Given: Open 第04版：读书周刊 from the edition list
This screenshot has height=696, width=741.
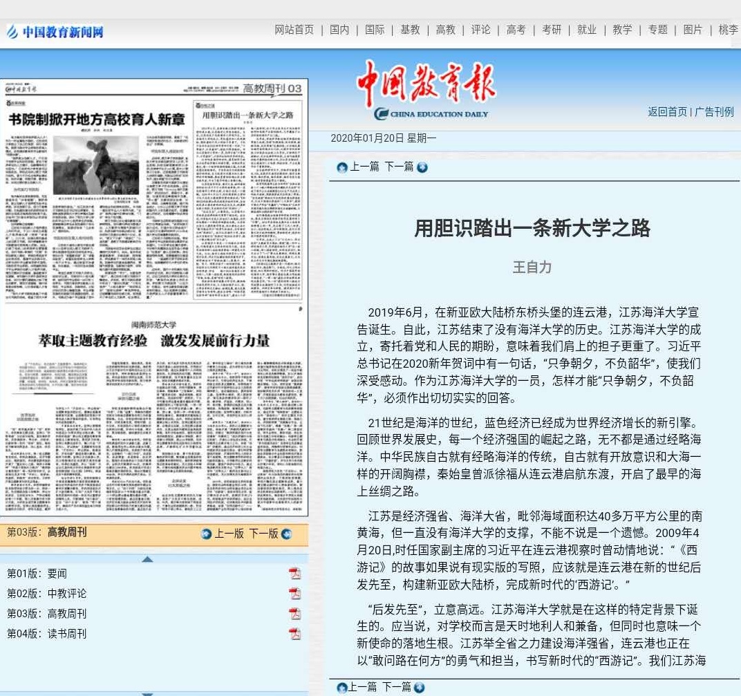Looking at the screenshot, I should pyautogui.click(x=46, y=634).
